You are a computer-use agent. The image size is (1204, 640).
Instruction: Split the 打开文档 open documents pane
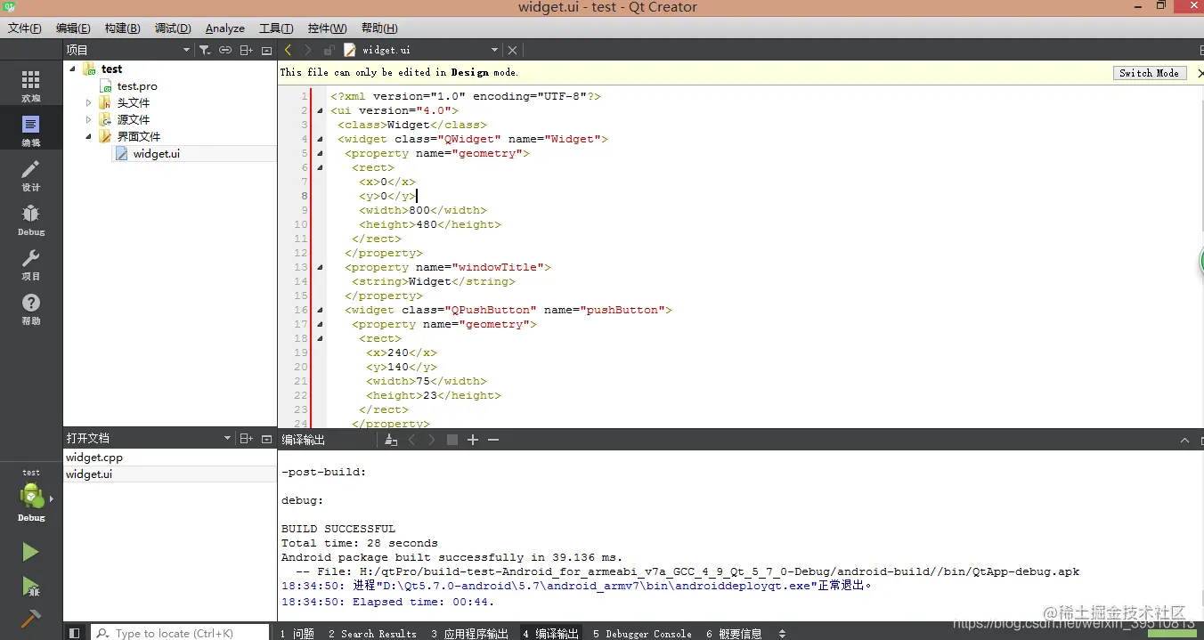click(247, 438)
